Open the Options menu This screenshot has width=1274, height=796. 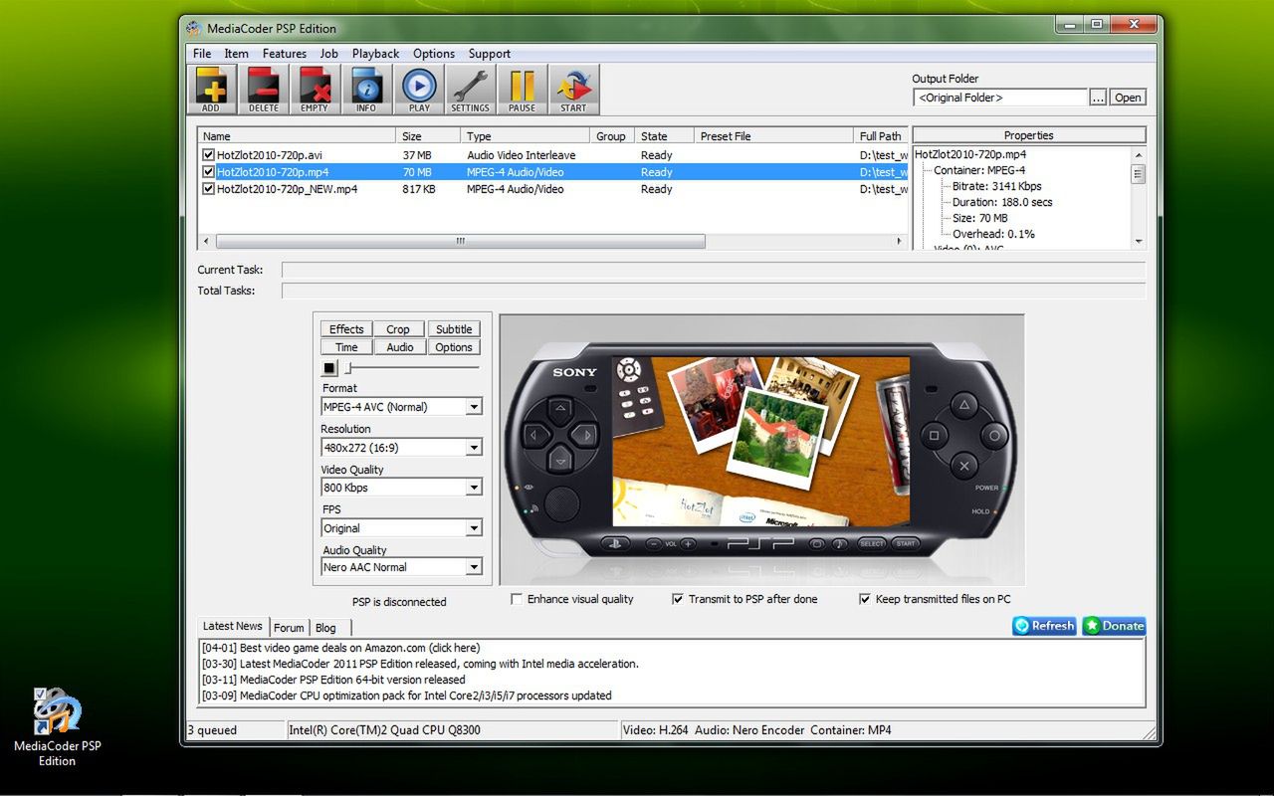(434, 54)
